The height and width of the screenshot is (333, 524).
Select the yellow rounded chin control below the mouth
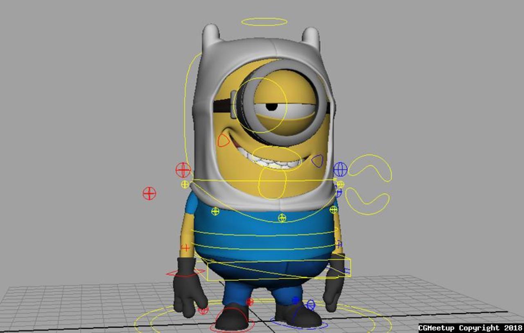click(x=272, y=183)
